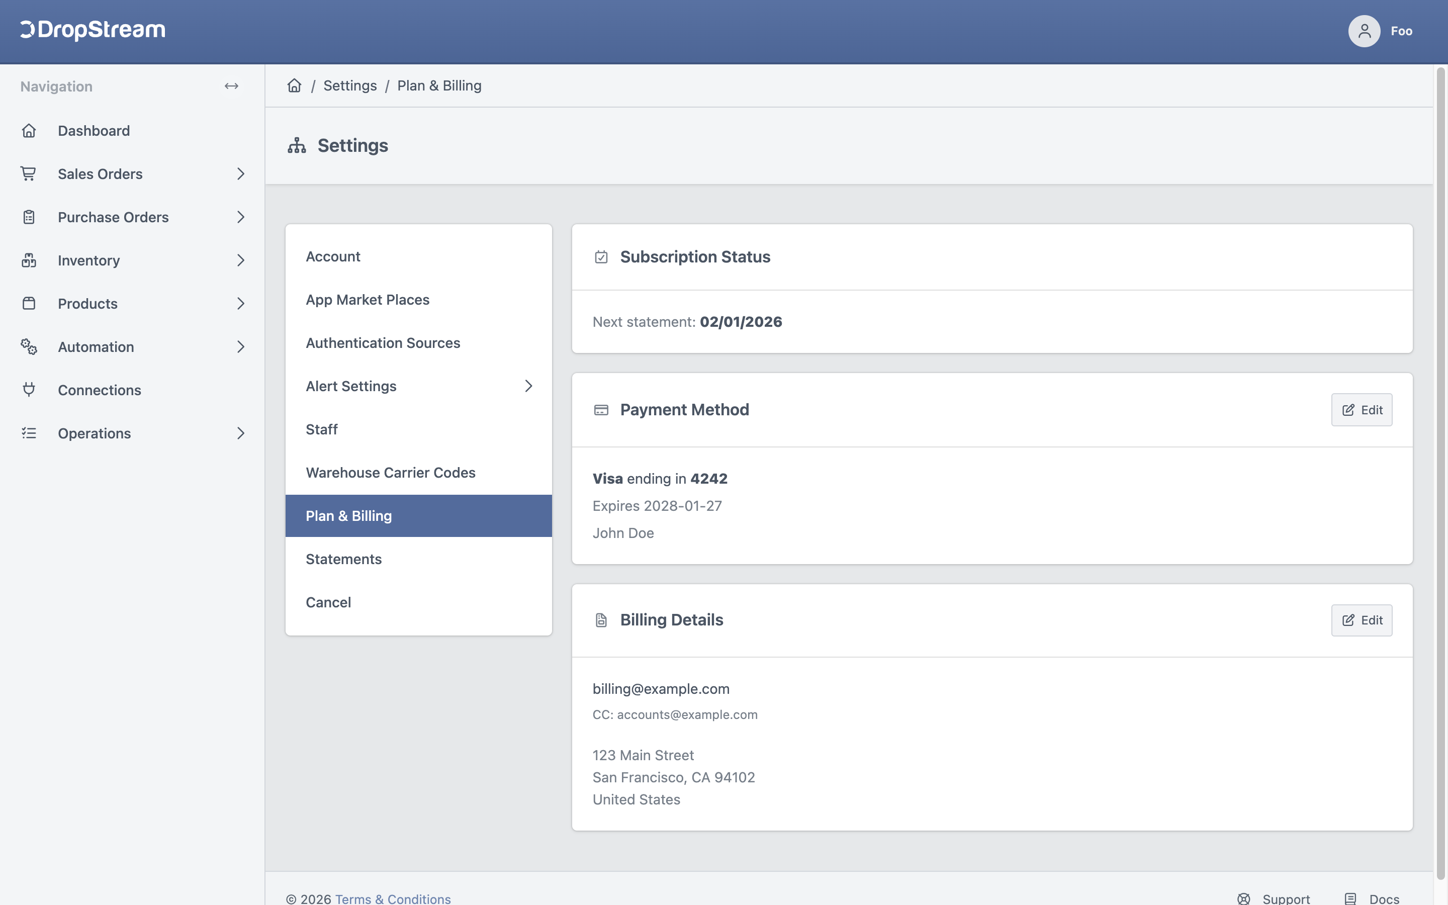This screenshot has height=905, width=1448.
Task: Click the next statement date 02/01/2026
Action: tap(741, 322)
